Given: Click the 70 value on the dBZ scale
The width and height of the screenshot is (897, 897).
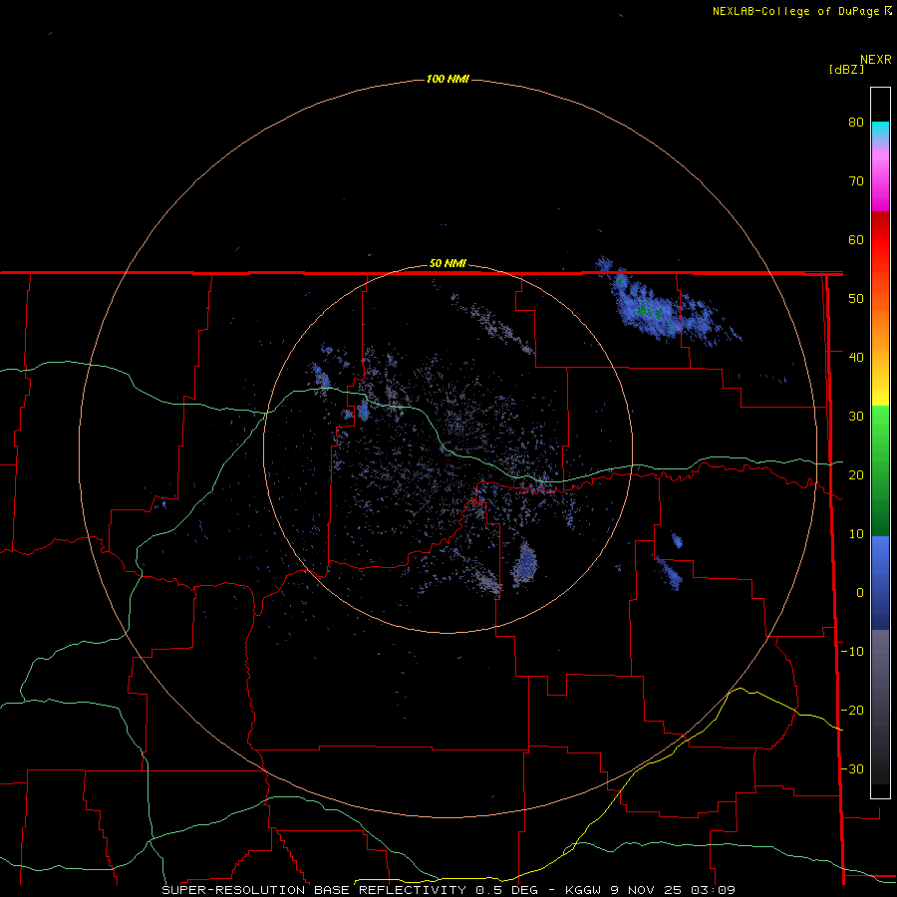Looking at the screenshot, I should click(x=856, y=180).
